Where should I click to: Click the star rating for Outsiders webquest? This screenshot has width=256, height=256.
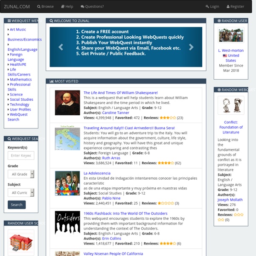click(x=168, y=244)
